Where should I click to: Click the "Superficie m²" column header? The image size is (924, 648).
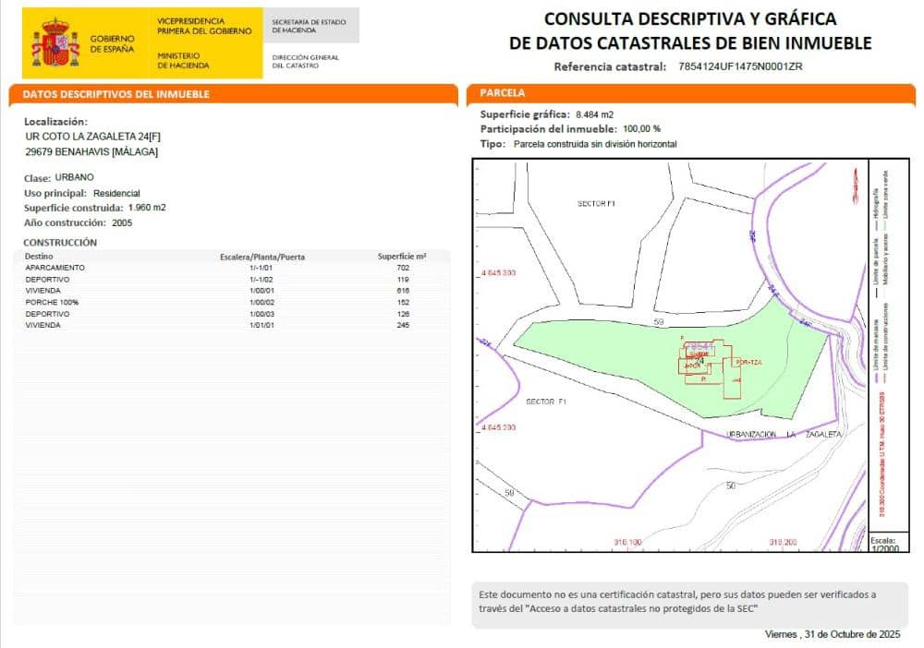402,257
